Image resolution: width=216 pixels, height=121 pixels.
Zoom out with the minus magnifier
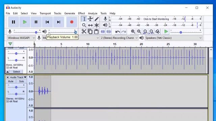(x=139, y=32)
